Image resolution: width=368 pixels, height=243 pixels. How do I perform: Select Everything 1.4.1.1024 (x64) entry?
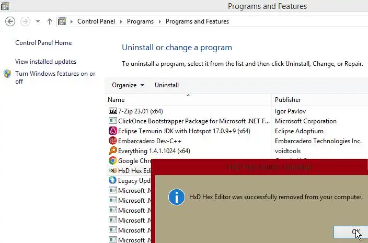point(154,151)
